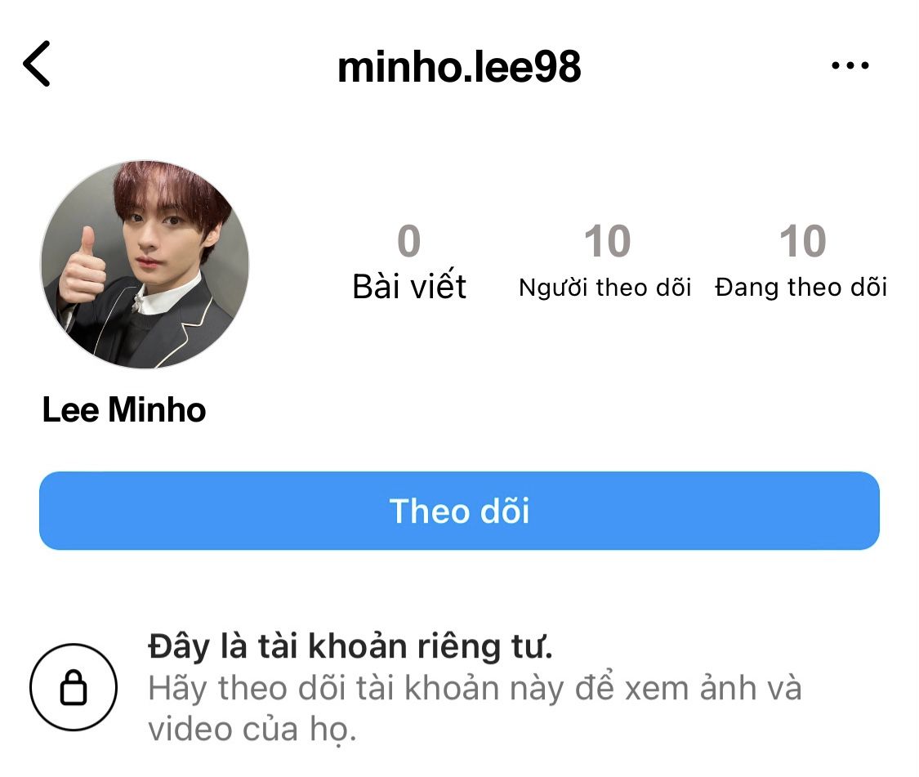
Task: View the 10 following number
Action: [802, 241]
